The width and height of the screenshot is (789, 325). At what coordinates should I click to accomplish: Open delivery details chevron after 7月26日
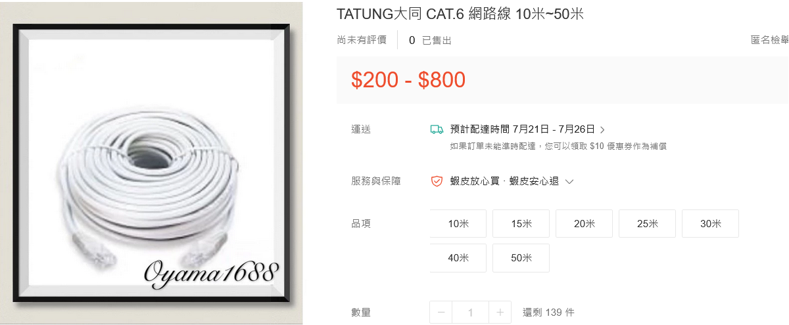[602, 130]
